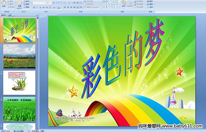Toggle bold formatting
The width and height of the screenshot is (206, 132).
point(34,8)
